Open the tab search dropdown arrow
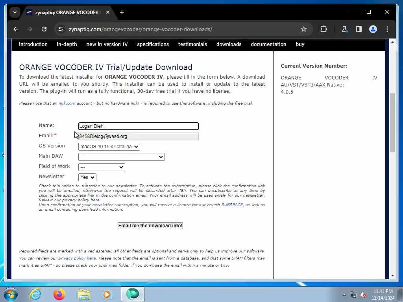The width and height of the screenshot is (403, 302). (15, 12)
